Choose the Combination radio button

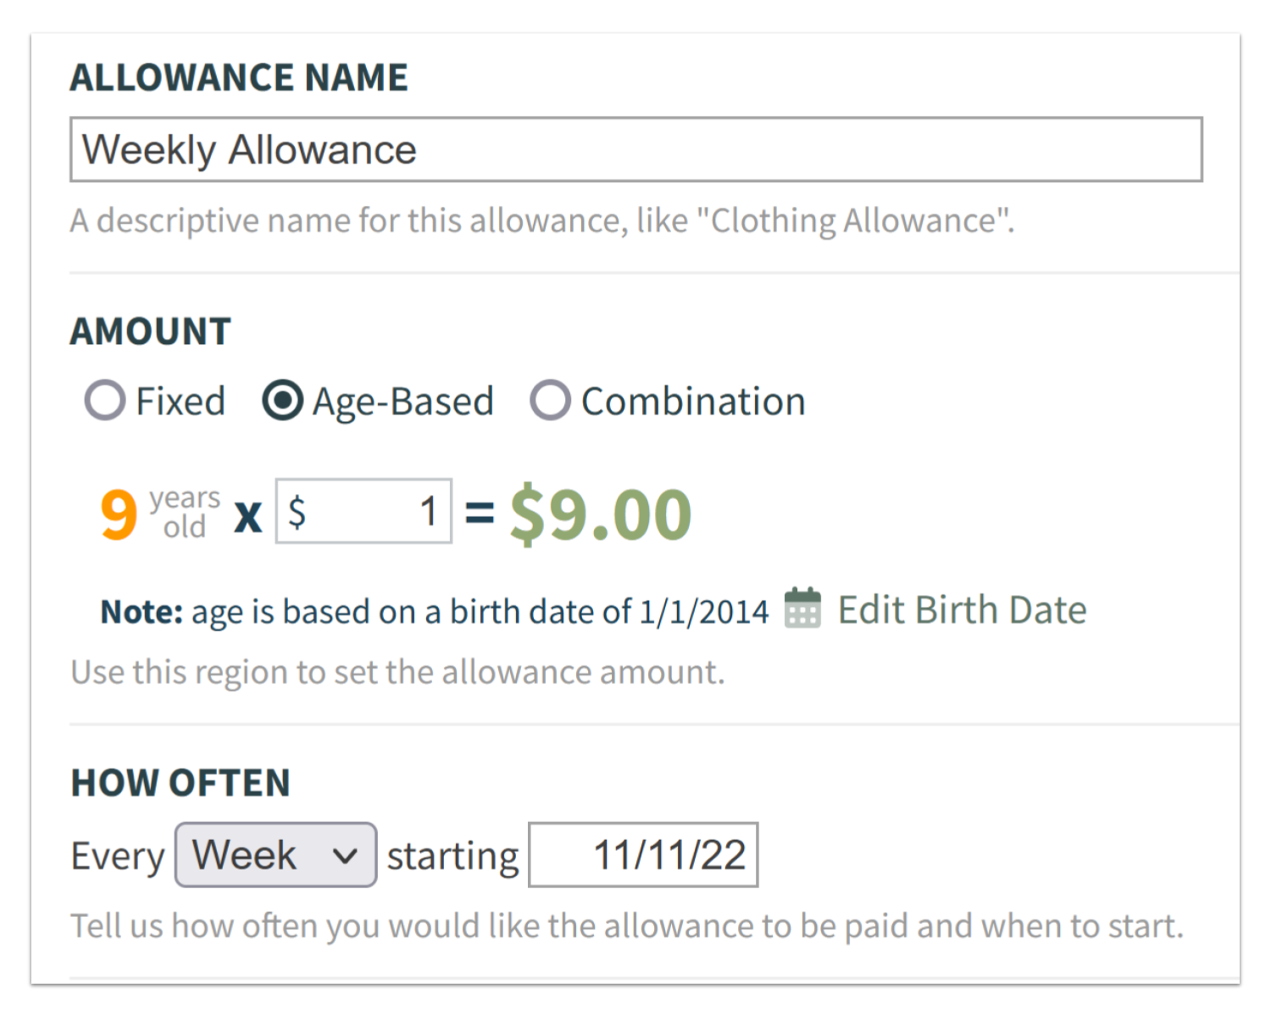point(550,400)
